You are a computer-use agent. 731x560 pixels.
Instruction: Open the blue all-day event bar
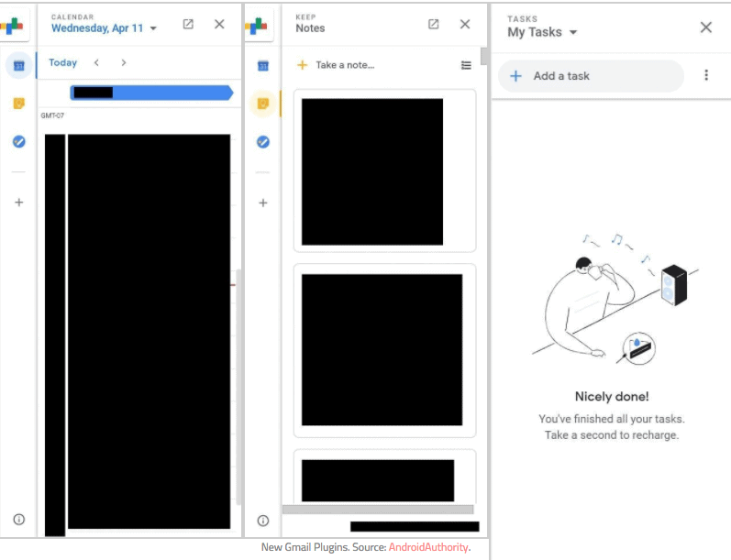coord(151,93)
